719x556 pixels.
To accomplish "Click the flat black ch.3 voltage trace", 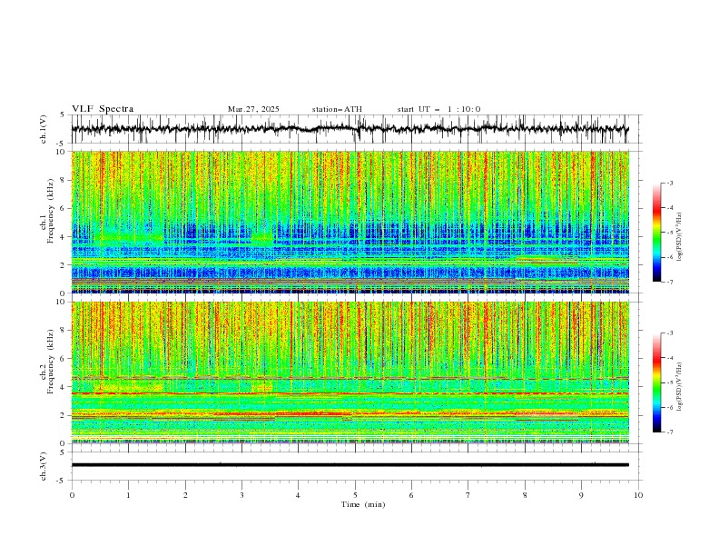I will [350, 465].
